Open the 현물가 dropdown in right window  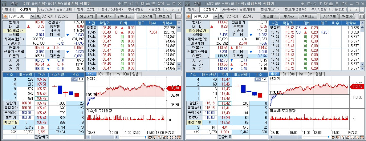[348, 16]
